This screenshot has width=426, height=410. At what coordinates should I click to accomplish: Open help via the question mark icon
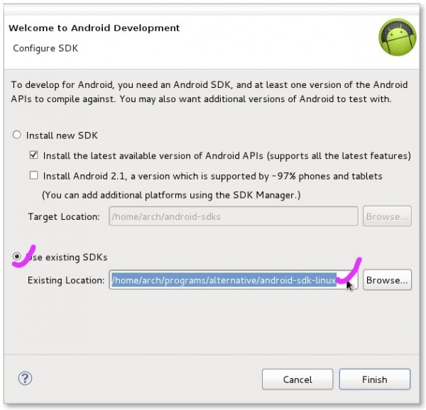click(25, 378)
